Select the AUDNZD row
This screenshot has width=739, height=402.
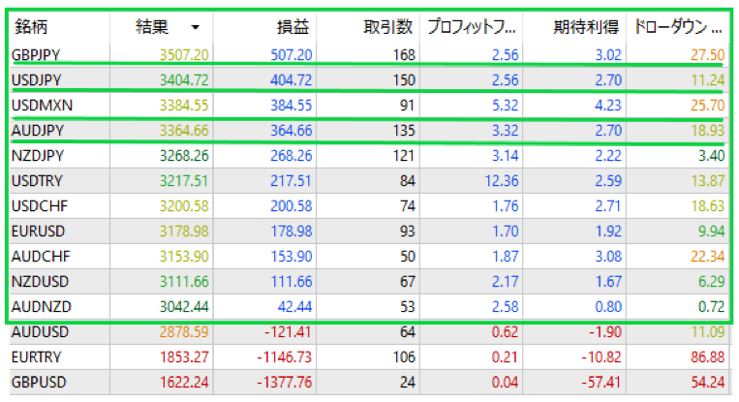click(40, 307)
